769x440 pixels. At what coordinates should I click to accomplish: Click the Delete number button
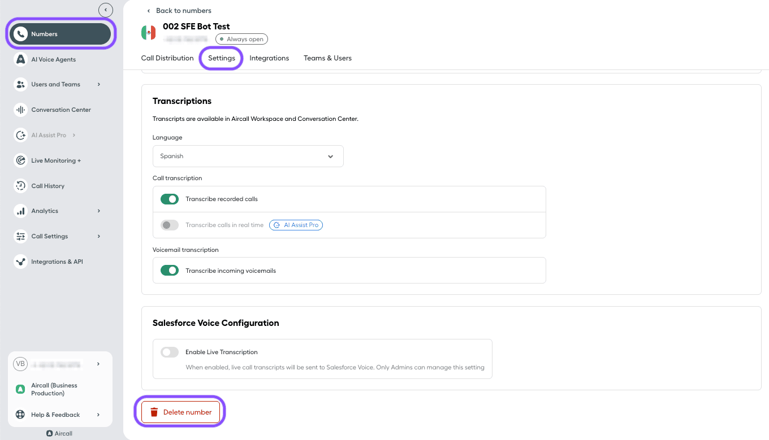coord(180,412)
